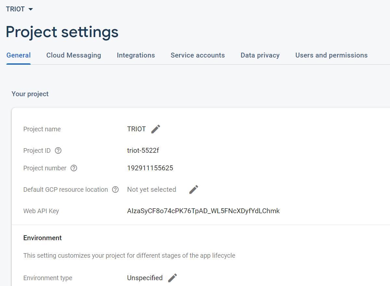Click the Web API Key value
This screenshot has width=390, height=286.
pyautogui.click(x=203, y=211)
